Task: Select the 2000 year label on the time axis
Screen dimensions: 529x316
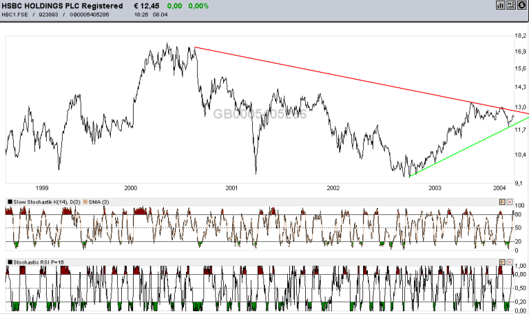Action: pos(131,188)
